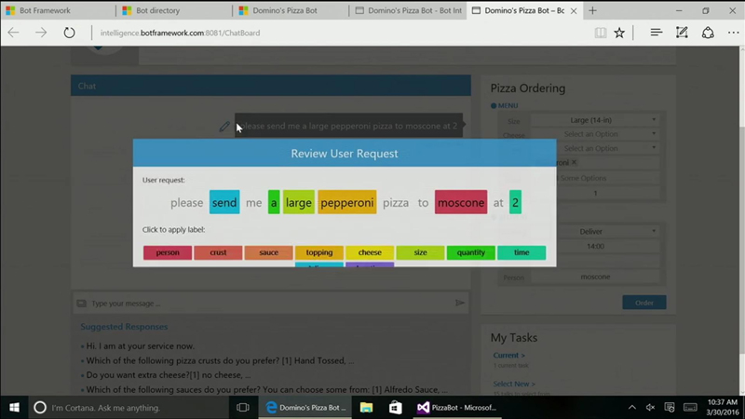Click the blue Order button

pyautogui.click(x=644, y=303)
